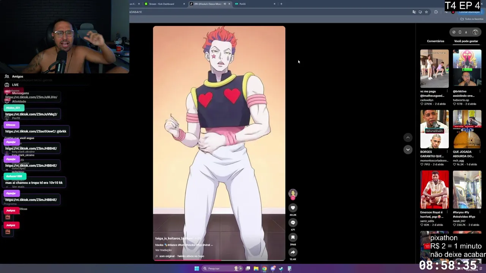Close the Kick Dashboard tab
486x273 pixels.
184,4
